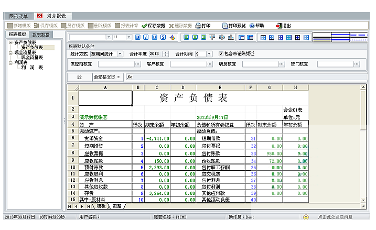
Task: Click the formula input field next to fx
Action: click(250, 77)
